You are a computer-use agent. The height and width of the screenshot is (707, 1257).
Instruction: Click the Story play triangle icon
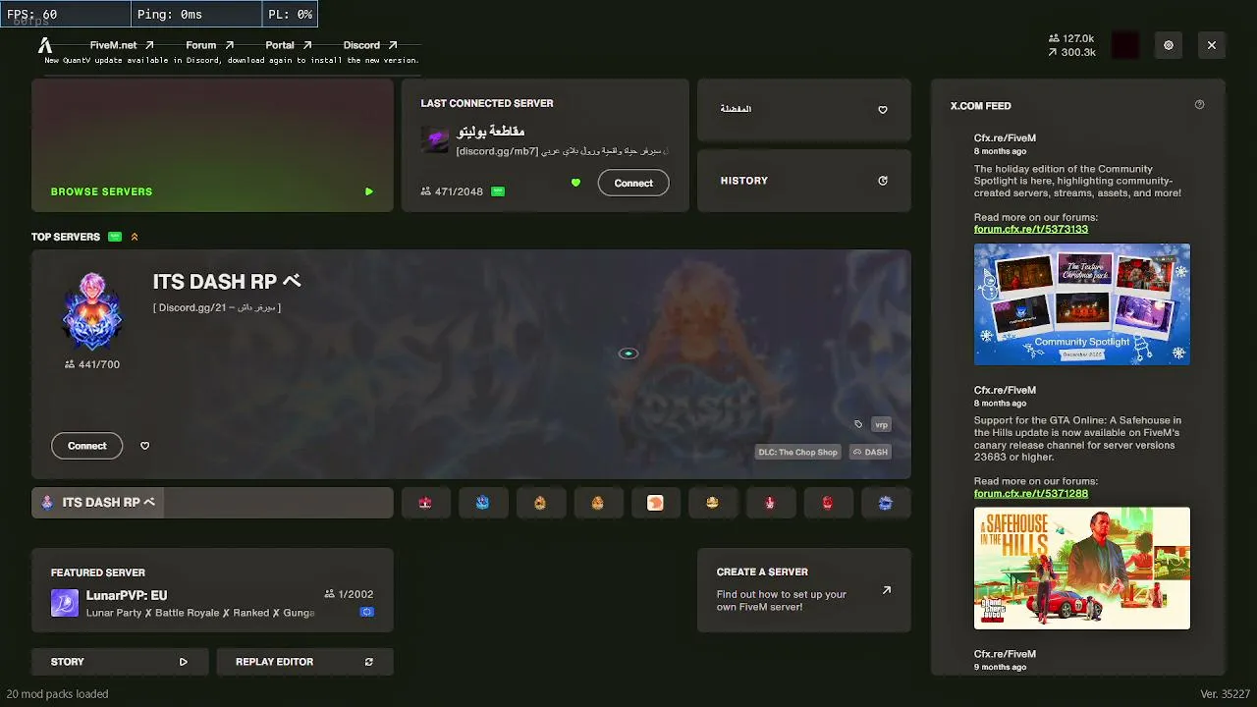tap(184, 662)
